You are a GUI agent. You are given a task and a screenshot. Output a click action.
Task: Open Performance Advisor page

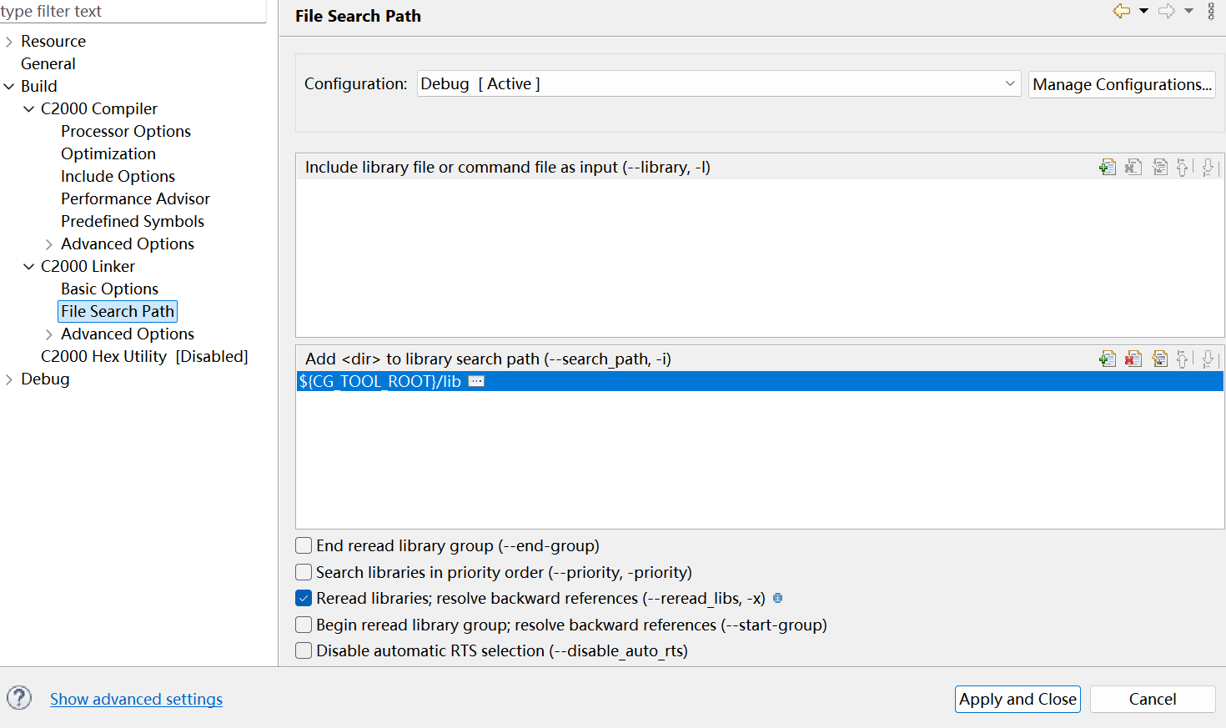[x=135, y=198]
